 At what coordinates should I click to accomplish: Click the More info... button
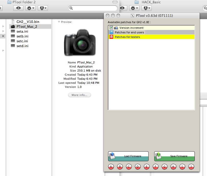tap(80, 95)
